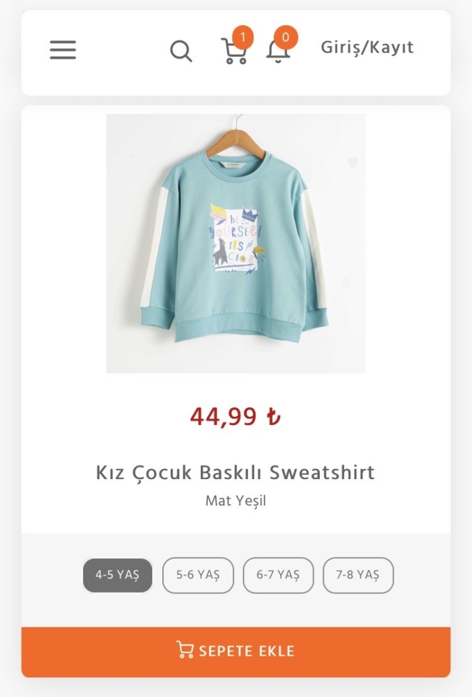Open the hamburger navigation menu

pyautogui.click(x=63, y=49)
